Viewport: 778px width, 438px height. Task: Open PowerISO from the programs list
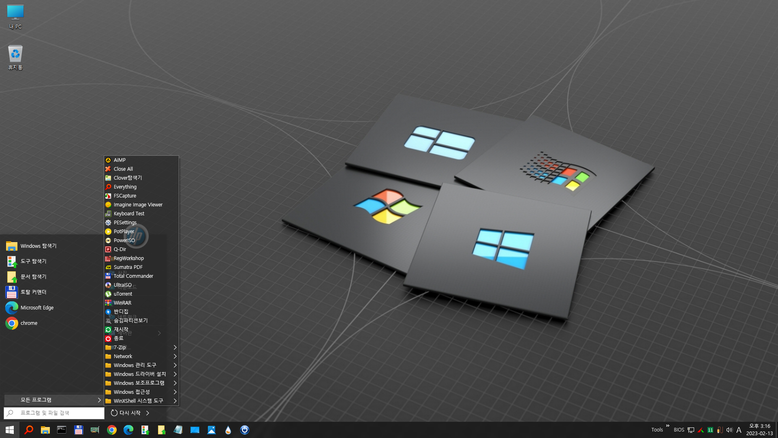(x=141, y=240)
